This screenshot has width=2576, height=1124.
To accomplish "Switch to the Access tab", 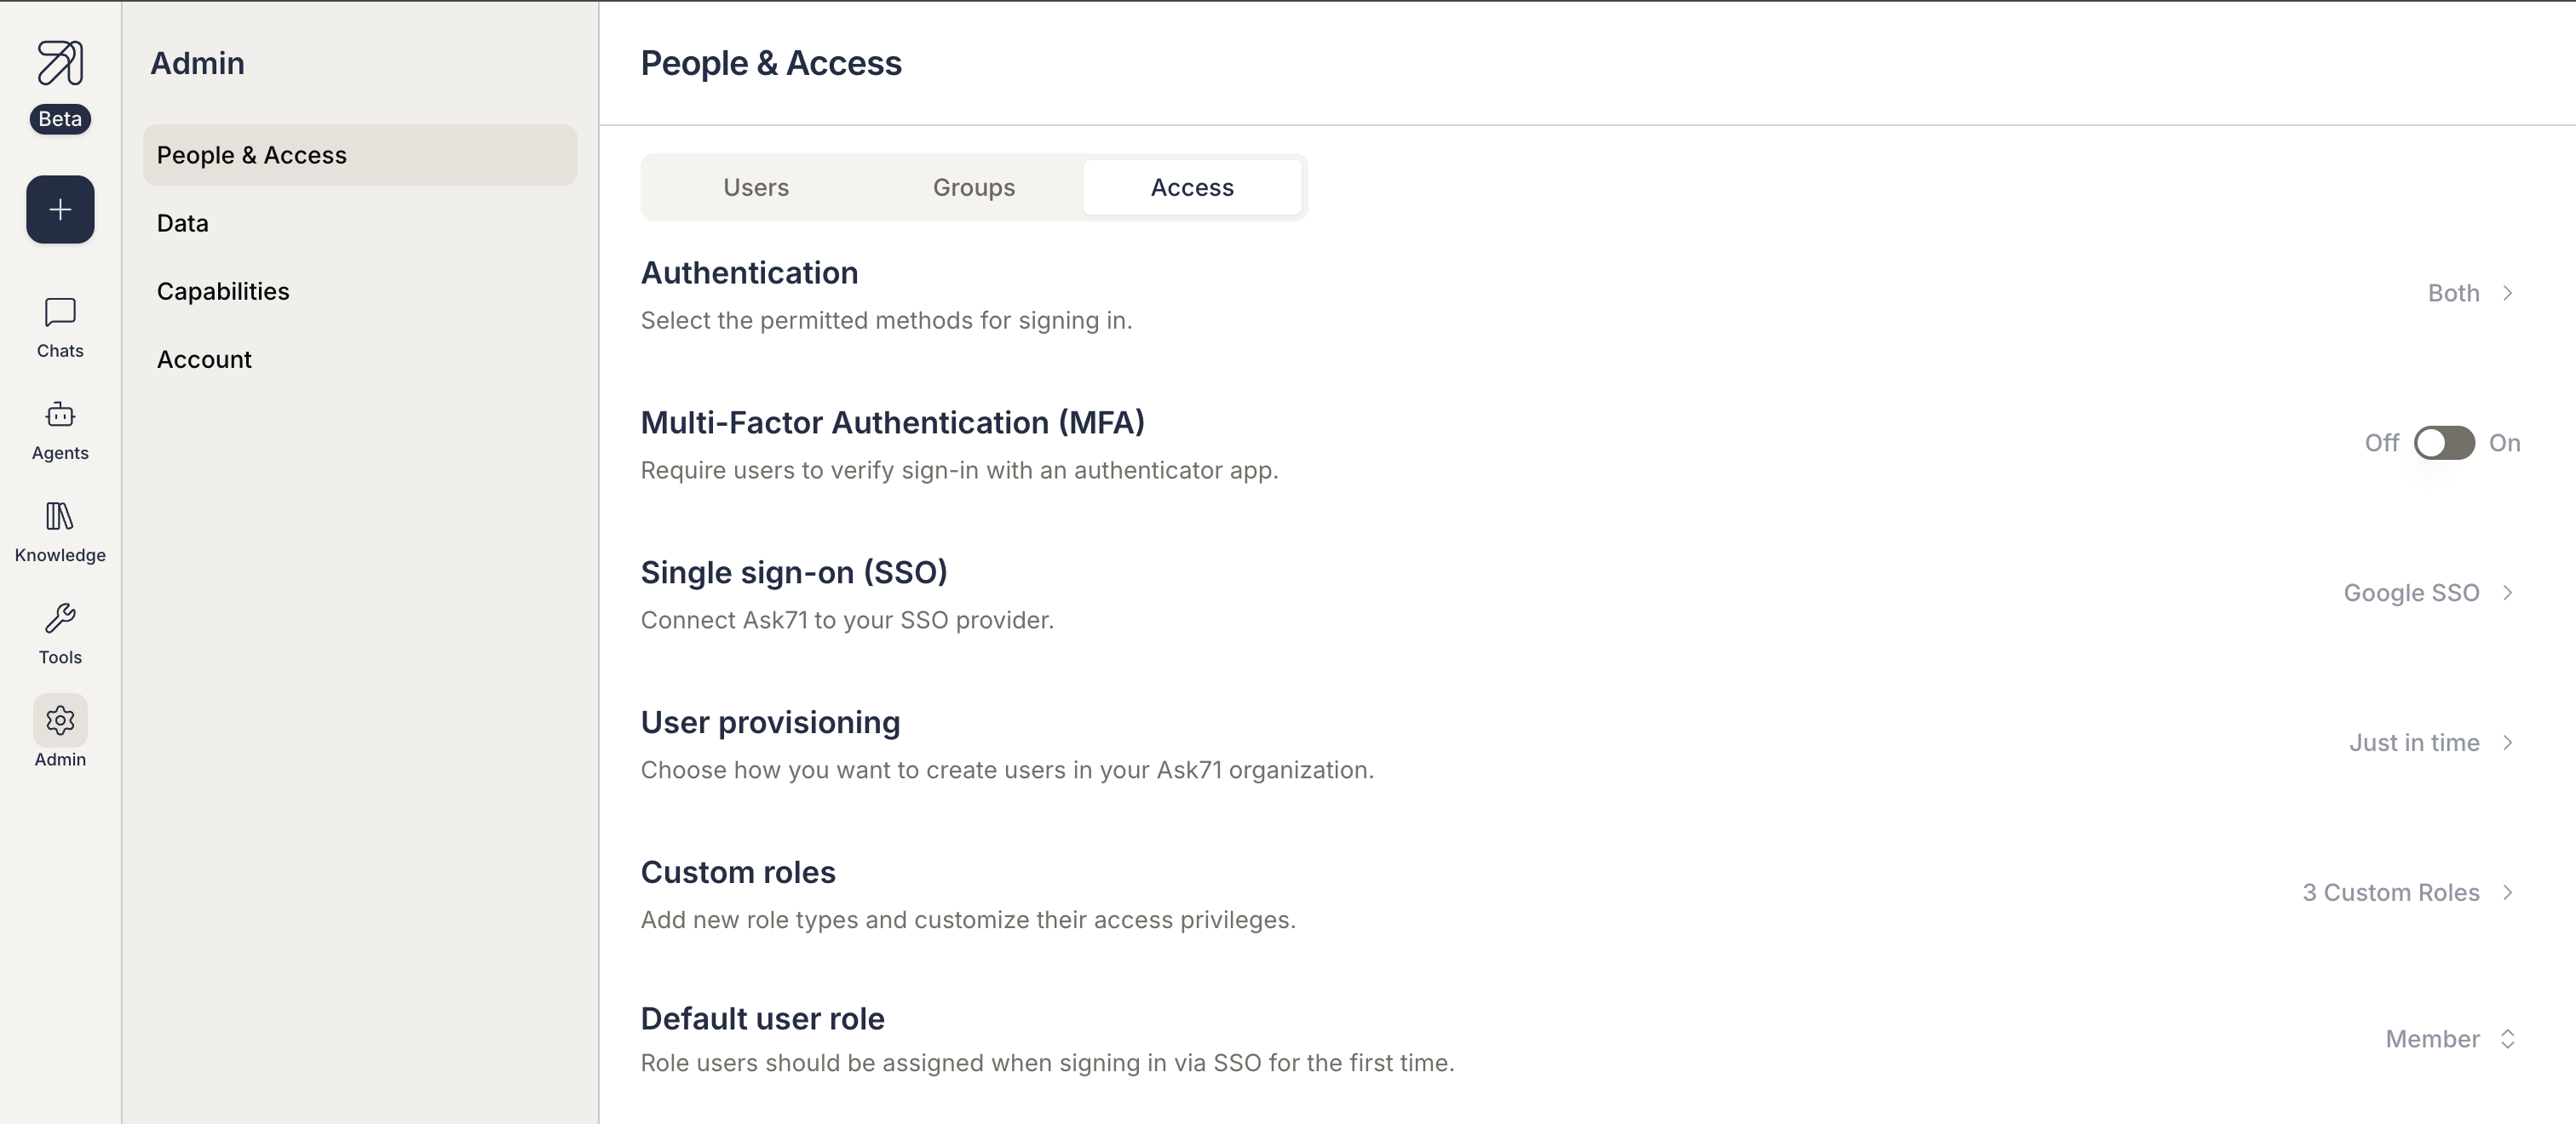I will point(1192,187).
